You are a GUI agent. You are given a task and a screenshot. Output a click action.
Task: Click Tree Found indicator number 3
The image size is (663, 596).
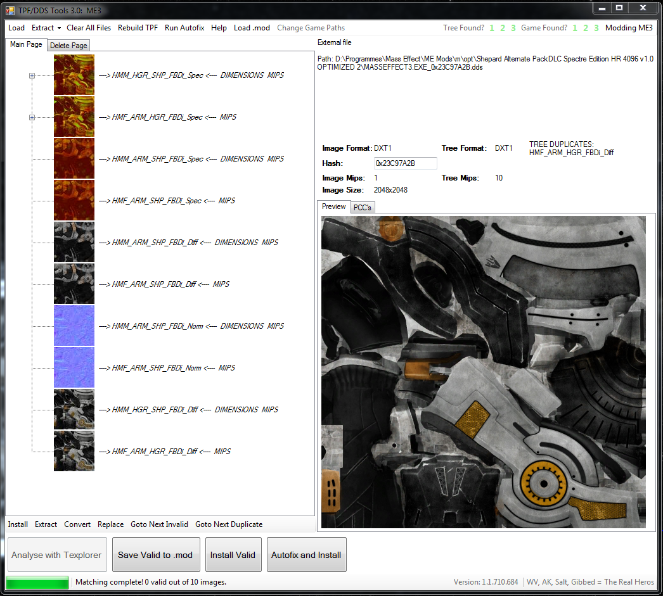[x=513, y=28]
